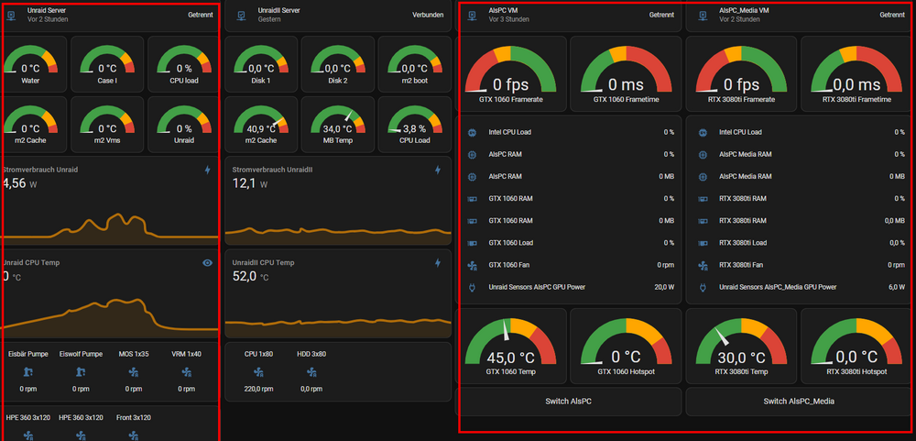Open the GTX 1060 Hotspot gauge
The width and height of the screenshot is (916, 441).
tap(626, 346)
